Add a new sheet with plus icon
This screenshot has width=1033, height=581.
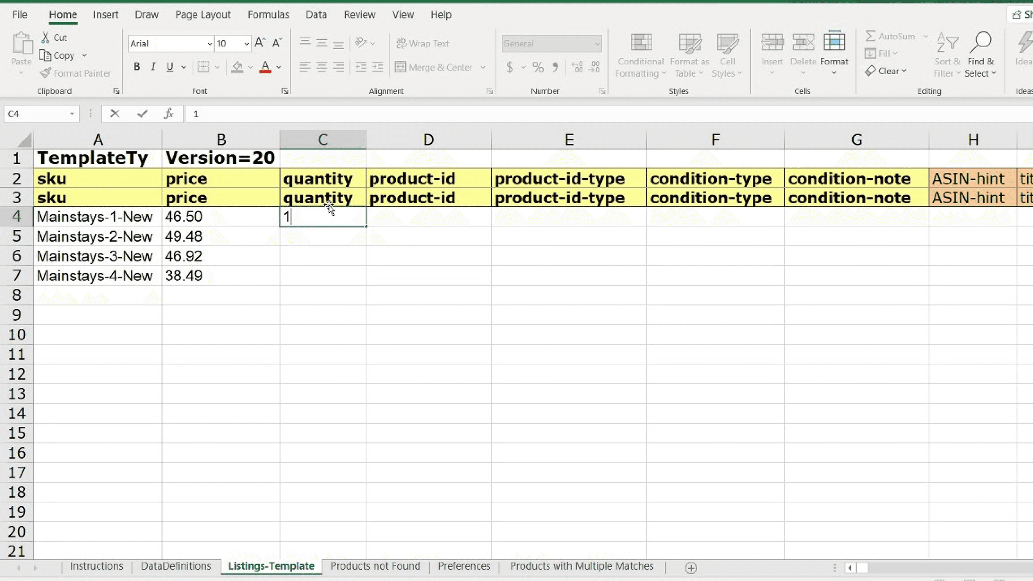click(691, 568)
